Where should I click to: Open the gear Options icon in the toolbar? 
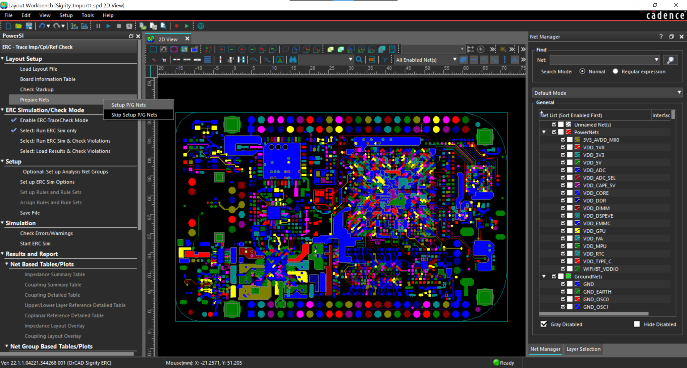click(201, 26)
